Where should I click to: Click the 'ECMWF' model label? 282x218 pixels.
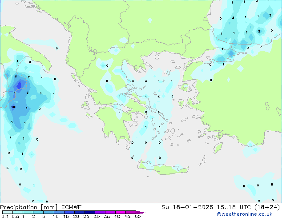click(x=71, y=207)
